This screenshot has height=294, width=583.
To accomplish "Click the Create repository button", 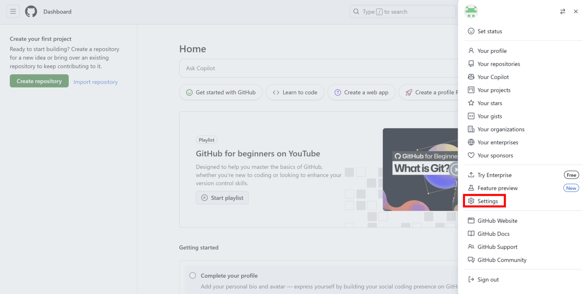I will coord(39,81).
